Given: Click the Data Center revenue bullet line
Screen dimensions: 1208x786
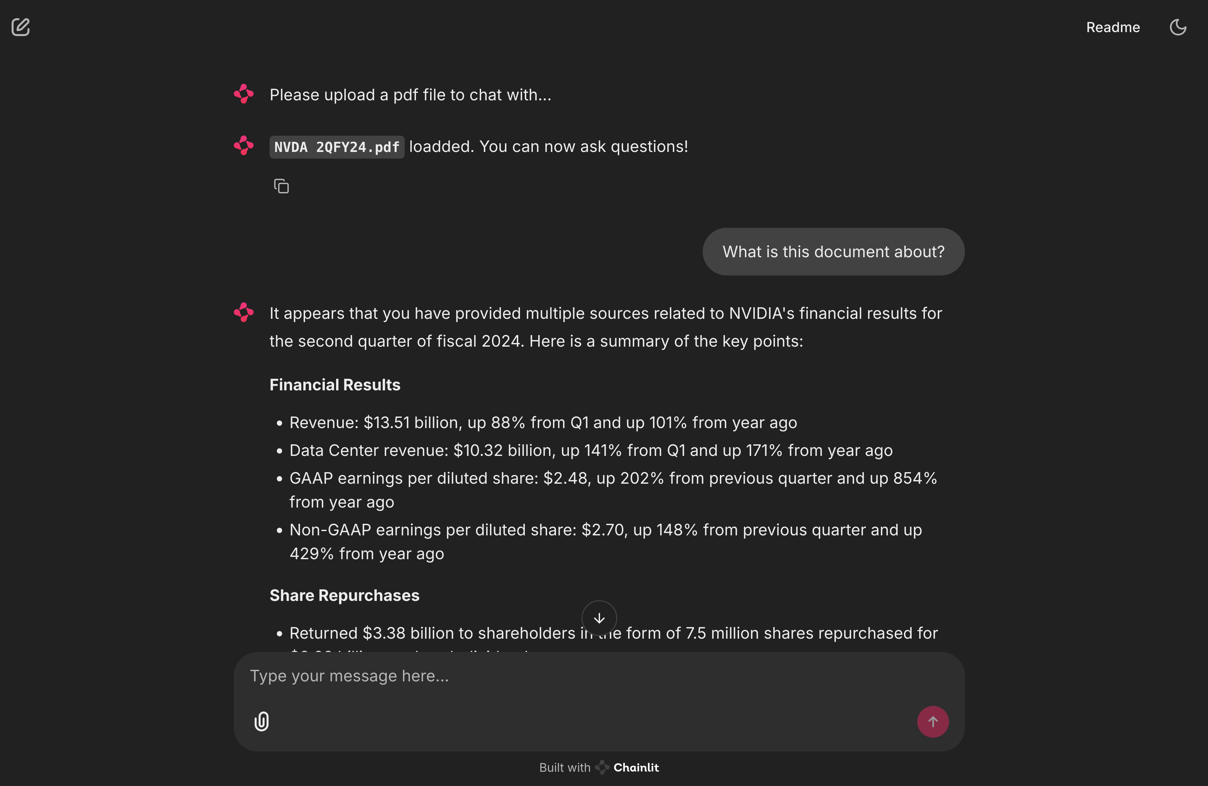Looking at the screenshot, I should (590, 451).
